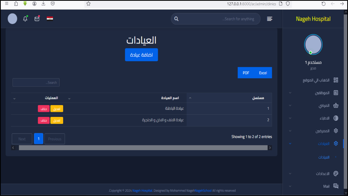Click the اضافة عيادة button
This screenshot has width=348, height=196.
[x=141, y=55]
